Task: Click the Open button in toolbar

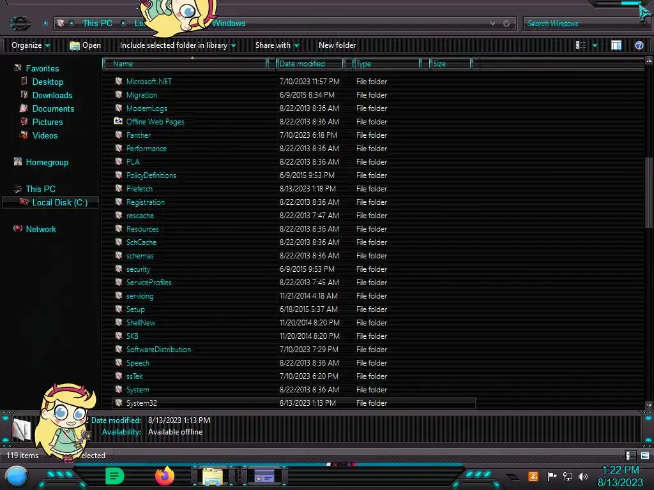Action: (x=85, y=45)
